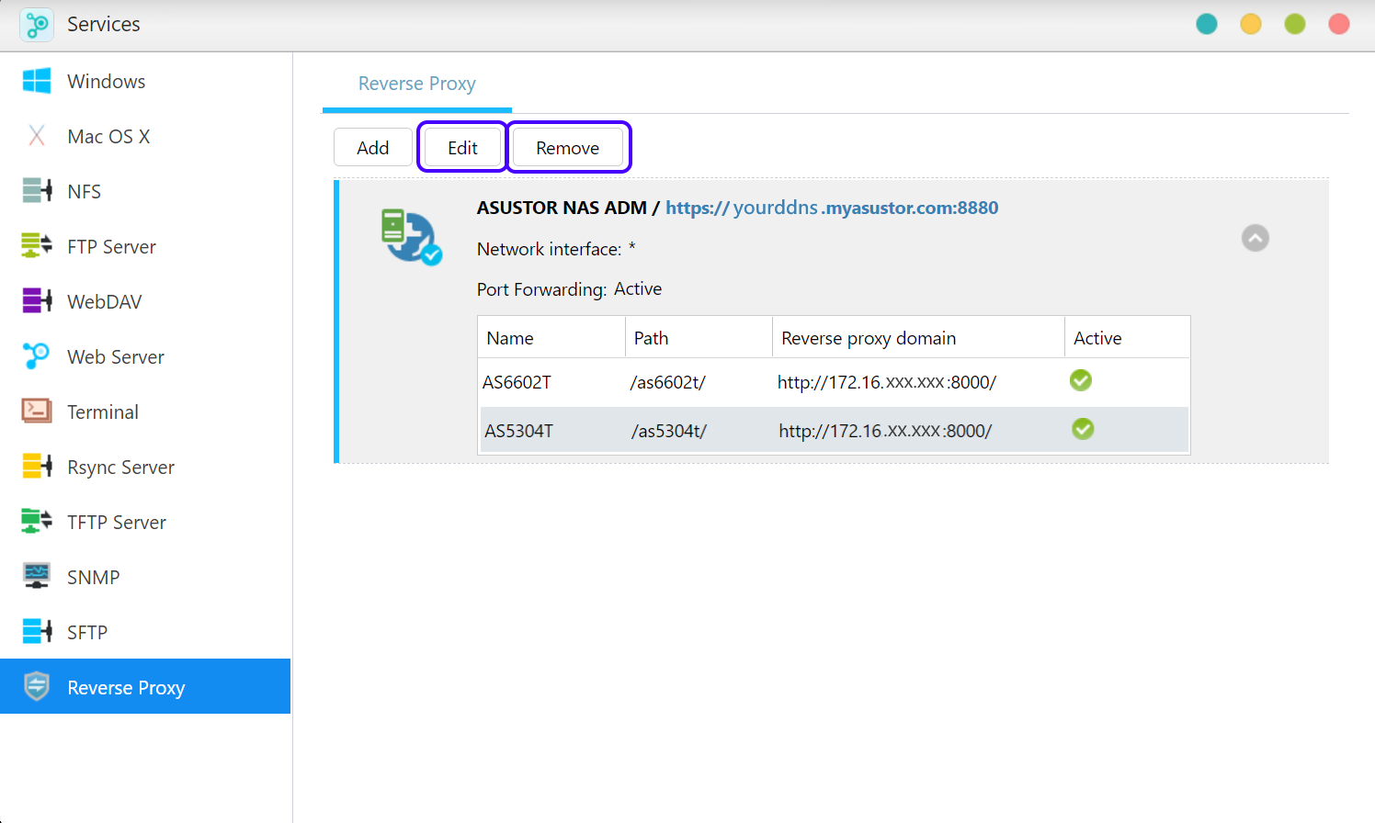Image resolution: width=1375 pixels, height=823 pixels.
Task: Click the yellow window control dot
Action: click(1251, 24)
